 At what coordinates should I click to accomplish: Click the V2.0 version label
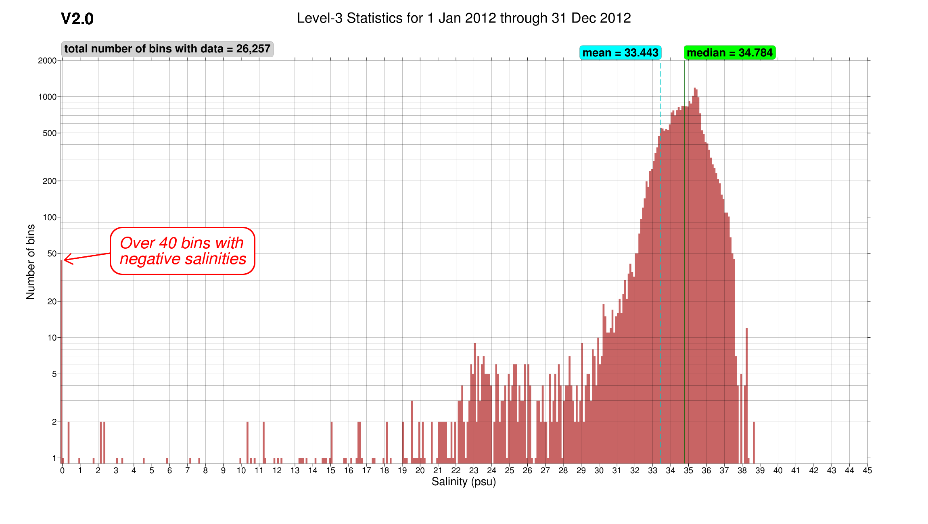pos(77,19)
